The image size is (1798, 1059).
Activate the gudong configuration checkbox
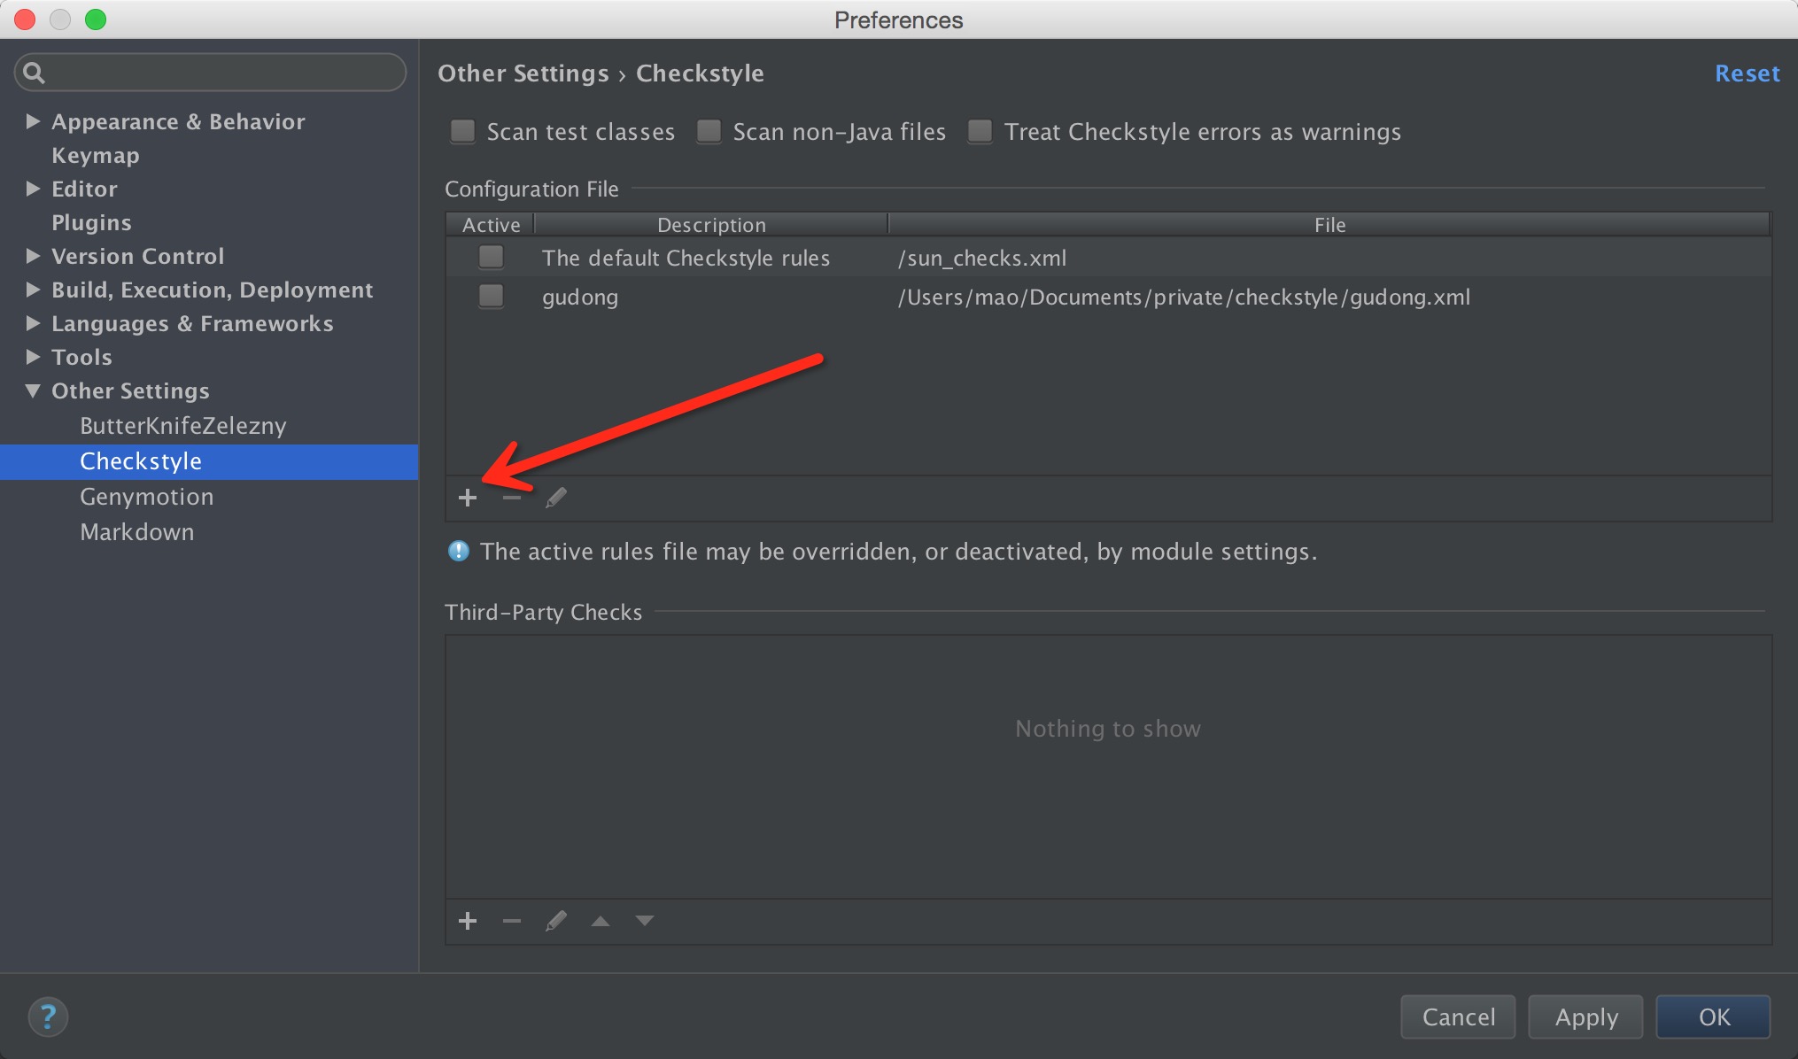point(491,296)
